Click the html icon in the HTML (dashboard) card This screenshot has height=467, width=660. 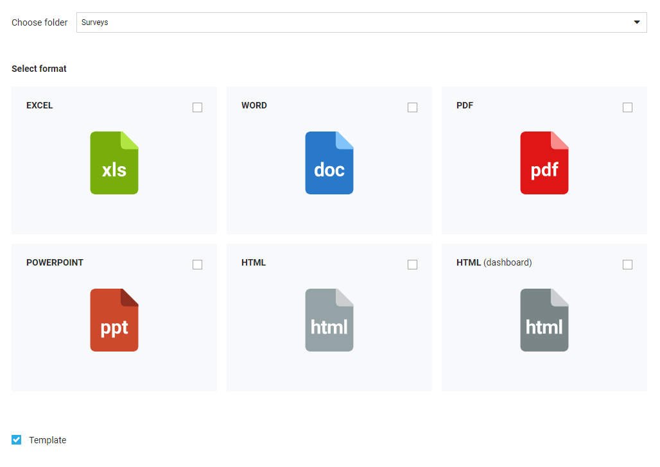(x=544, y=319)
